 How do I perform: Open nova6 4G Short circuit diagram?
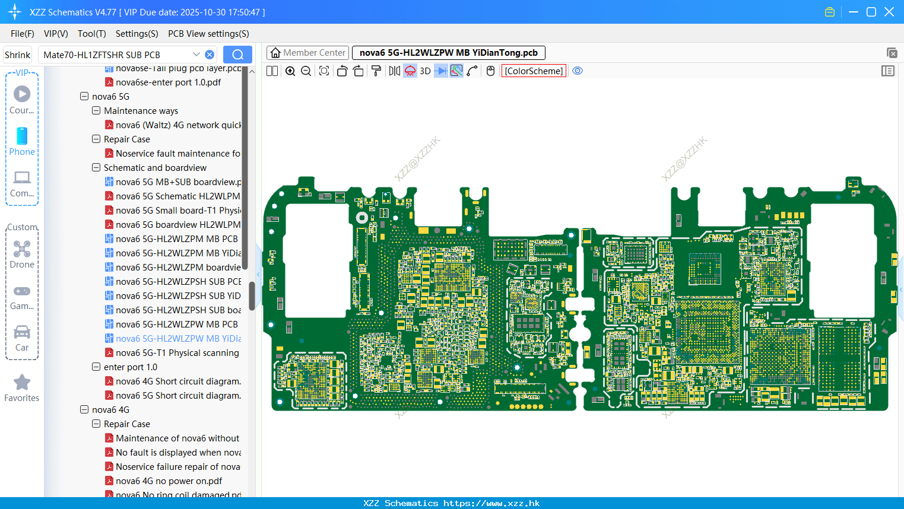pos(173,381)
